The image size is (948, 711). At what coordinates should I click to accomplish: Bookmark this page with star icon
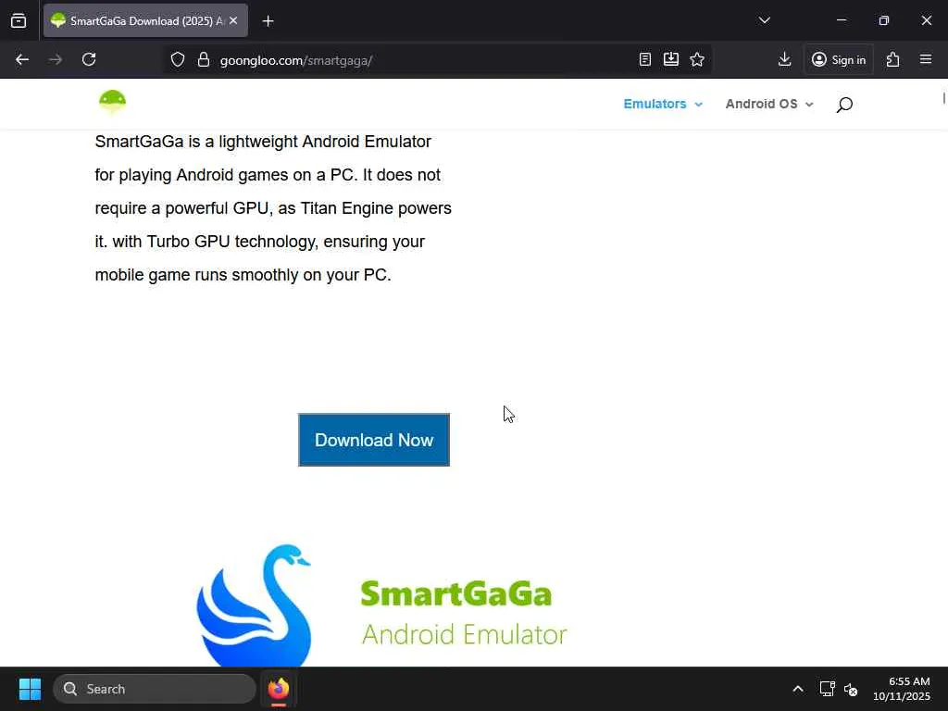pos(697,59)
